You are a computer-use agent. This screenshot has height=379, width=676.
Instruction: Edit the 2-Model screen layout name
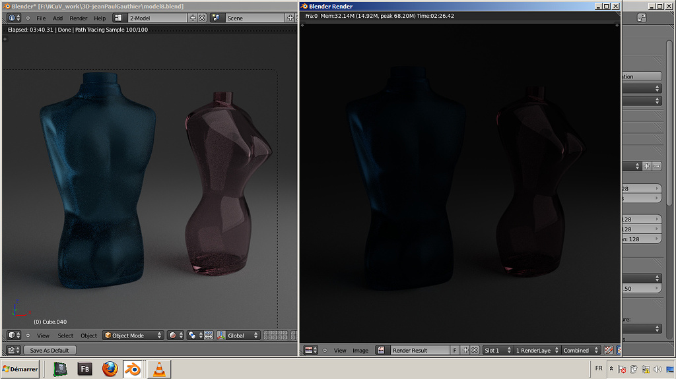157,18
